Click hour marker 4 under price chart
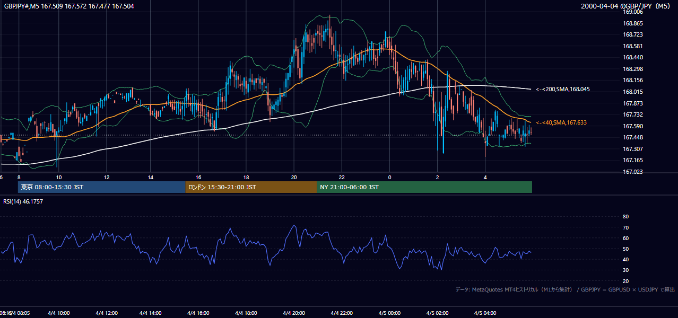This screenshot has height=318, width=678. (x=485, y=177)
